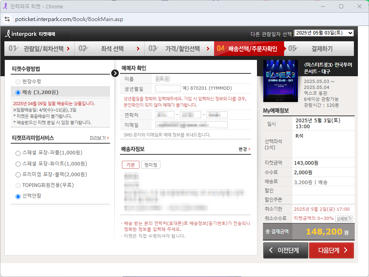Click the 다음단계 button
The height and width of the screenshot is (277, 369).
pos(331,250)
